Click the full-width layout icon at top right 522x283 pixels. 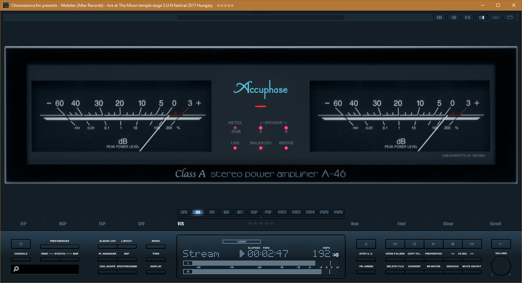point(510,17)
